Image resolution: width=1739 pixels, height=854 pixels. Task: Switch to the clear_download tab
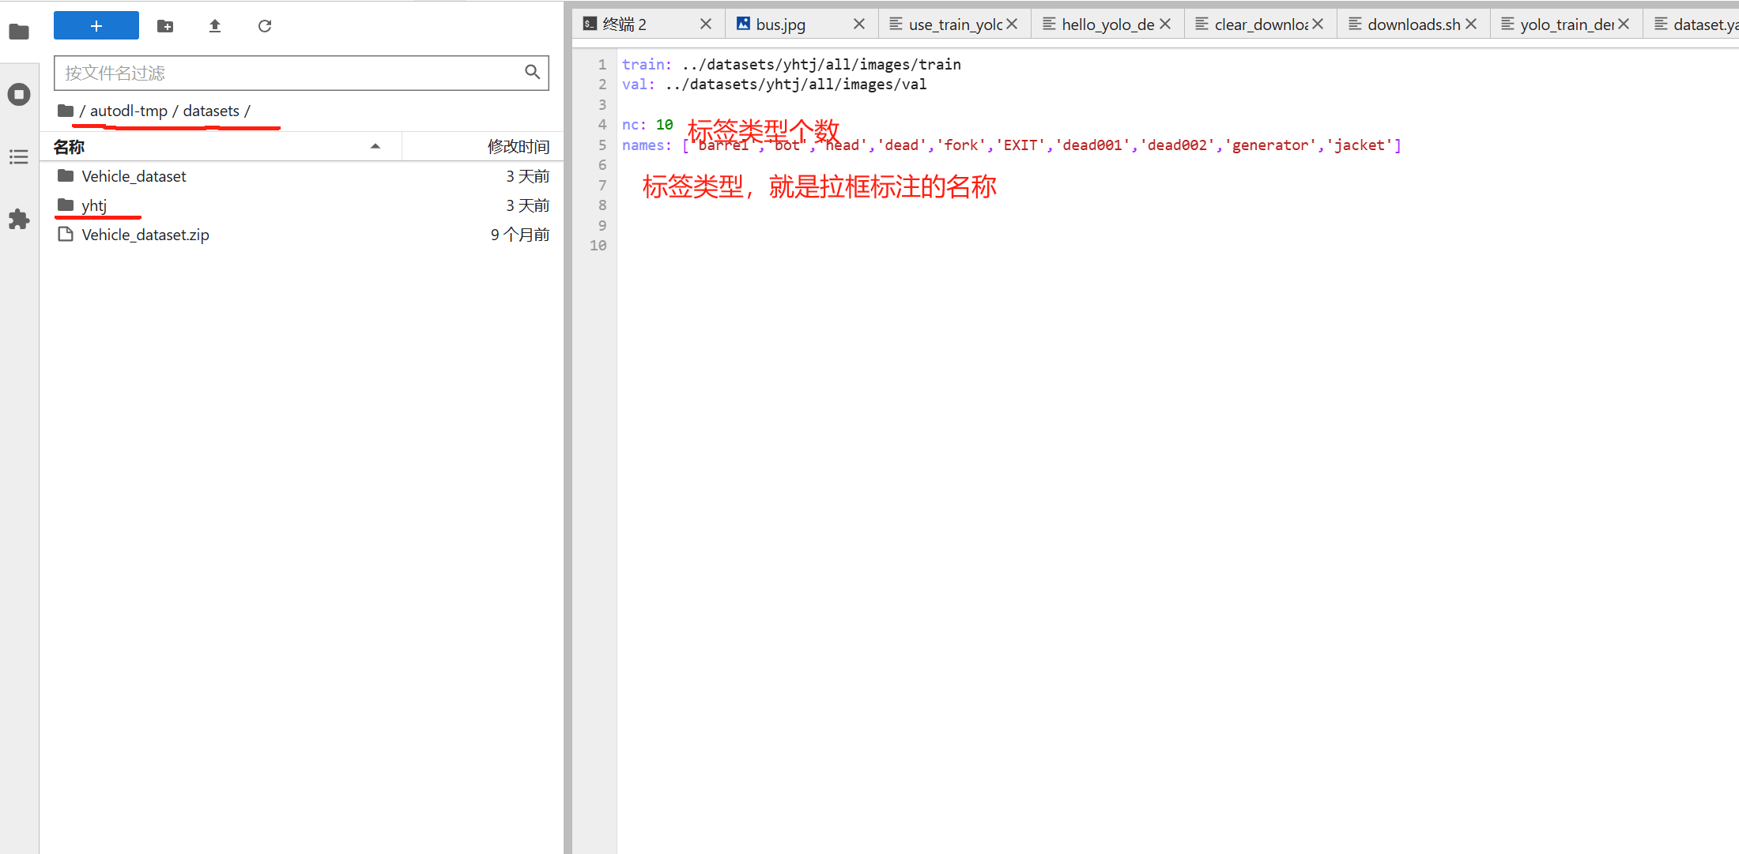(x=1260, y=24)
